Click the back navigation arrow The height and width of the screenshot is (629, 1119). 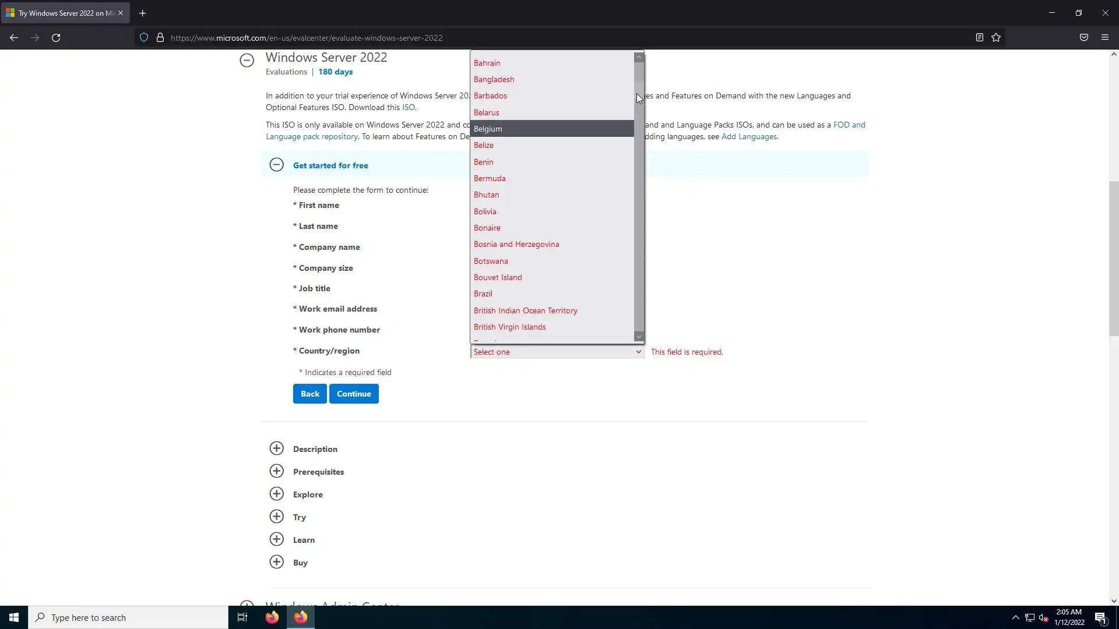click(14, 38)
